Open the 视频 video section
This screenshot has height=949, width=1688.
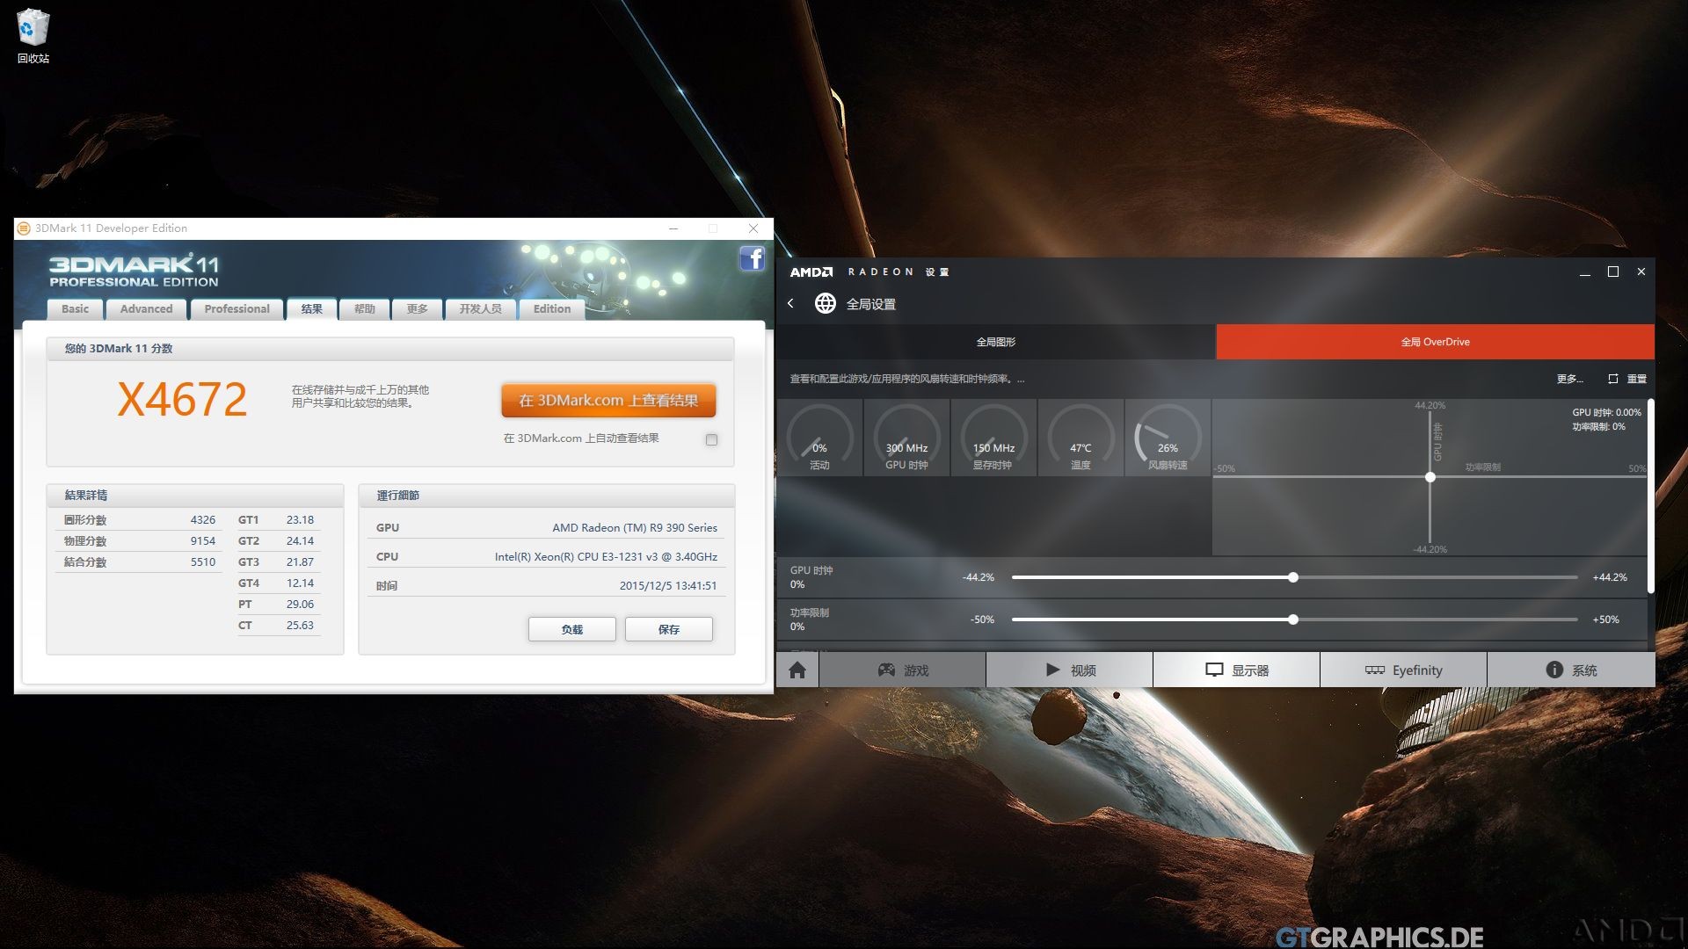click(x=1069, y=670)
